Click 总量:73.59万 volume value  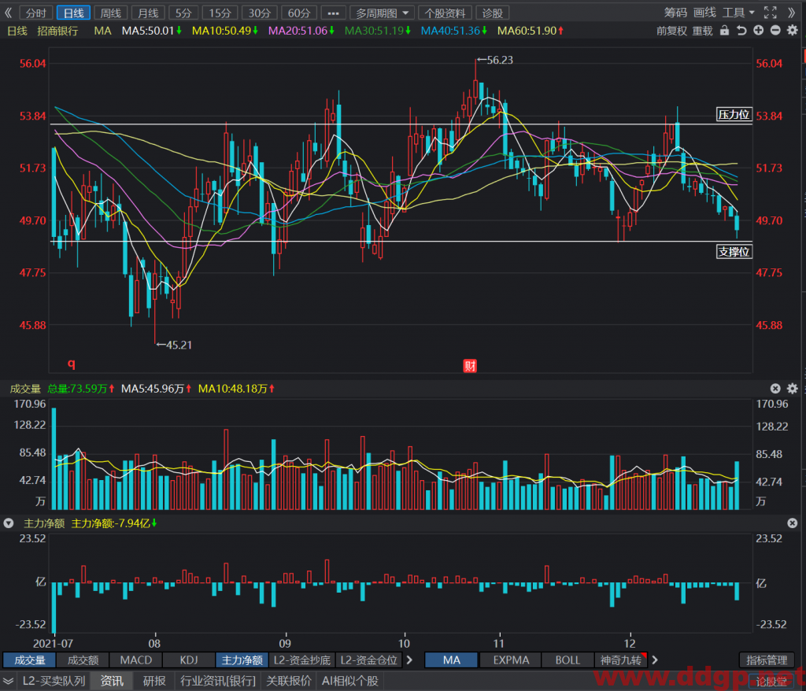point(81,389)
